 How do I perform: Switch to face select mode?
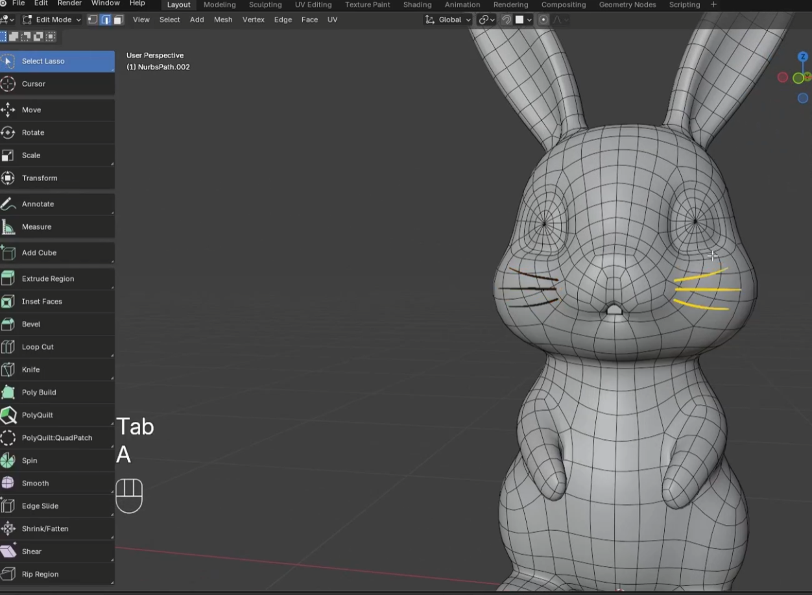click(117, 19)
